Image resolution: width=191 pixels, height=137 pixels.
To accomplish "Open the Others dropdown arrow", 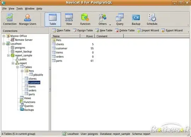I will pos(110,25).
